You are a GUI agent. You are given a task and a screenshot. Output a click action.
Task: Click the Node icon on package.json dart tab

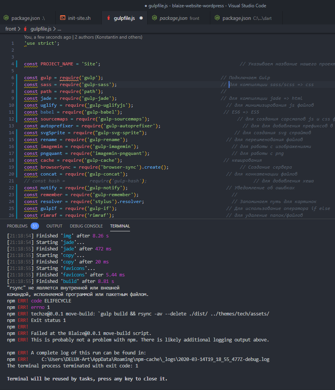[x=217, y=18]
